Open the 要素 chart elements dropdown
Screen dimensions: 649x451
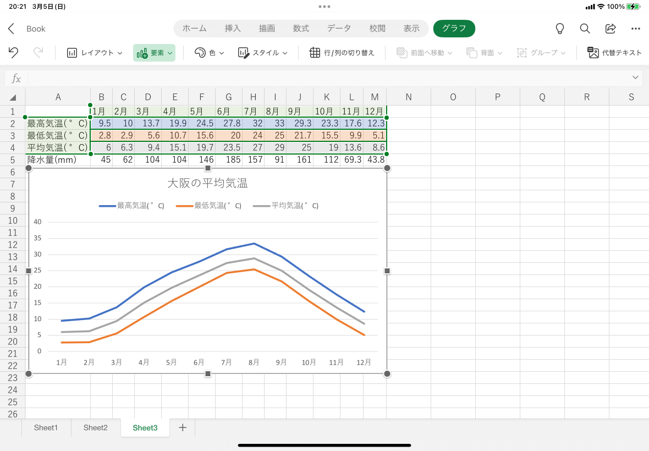(x=154, y=53)
